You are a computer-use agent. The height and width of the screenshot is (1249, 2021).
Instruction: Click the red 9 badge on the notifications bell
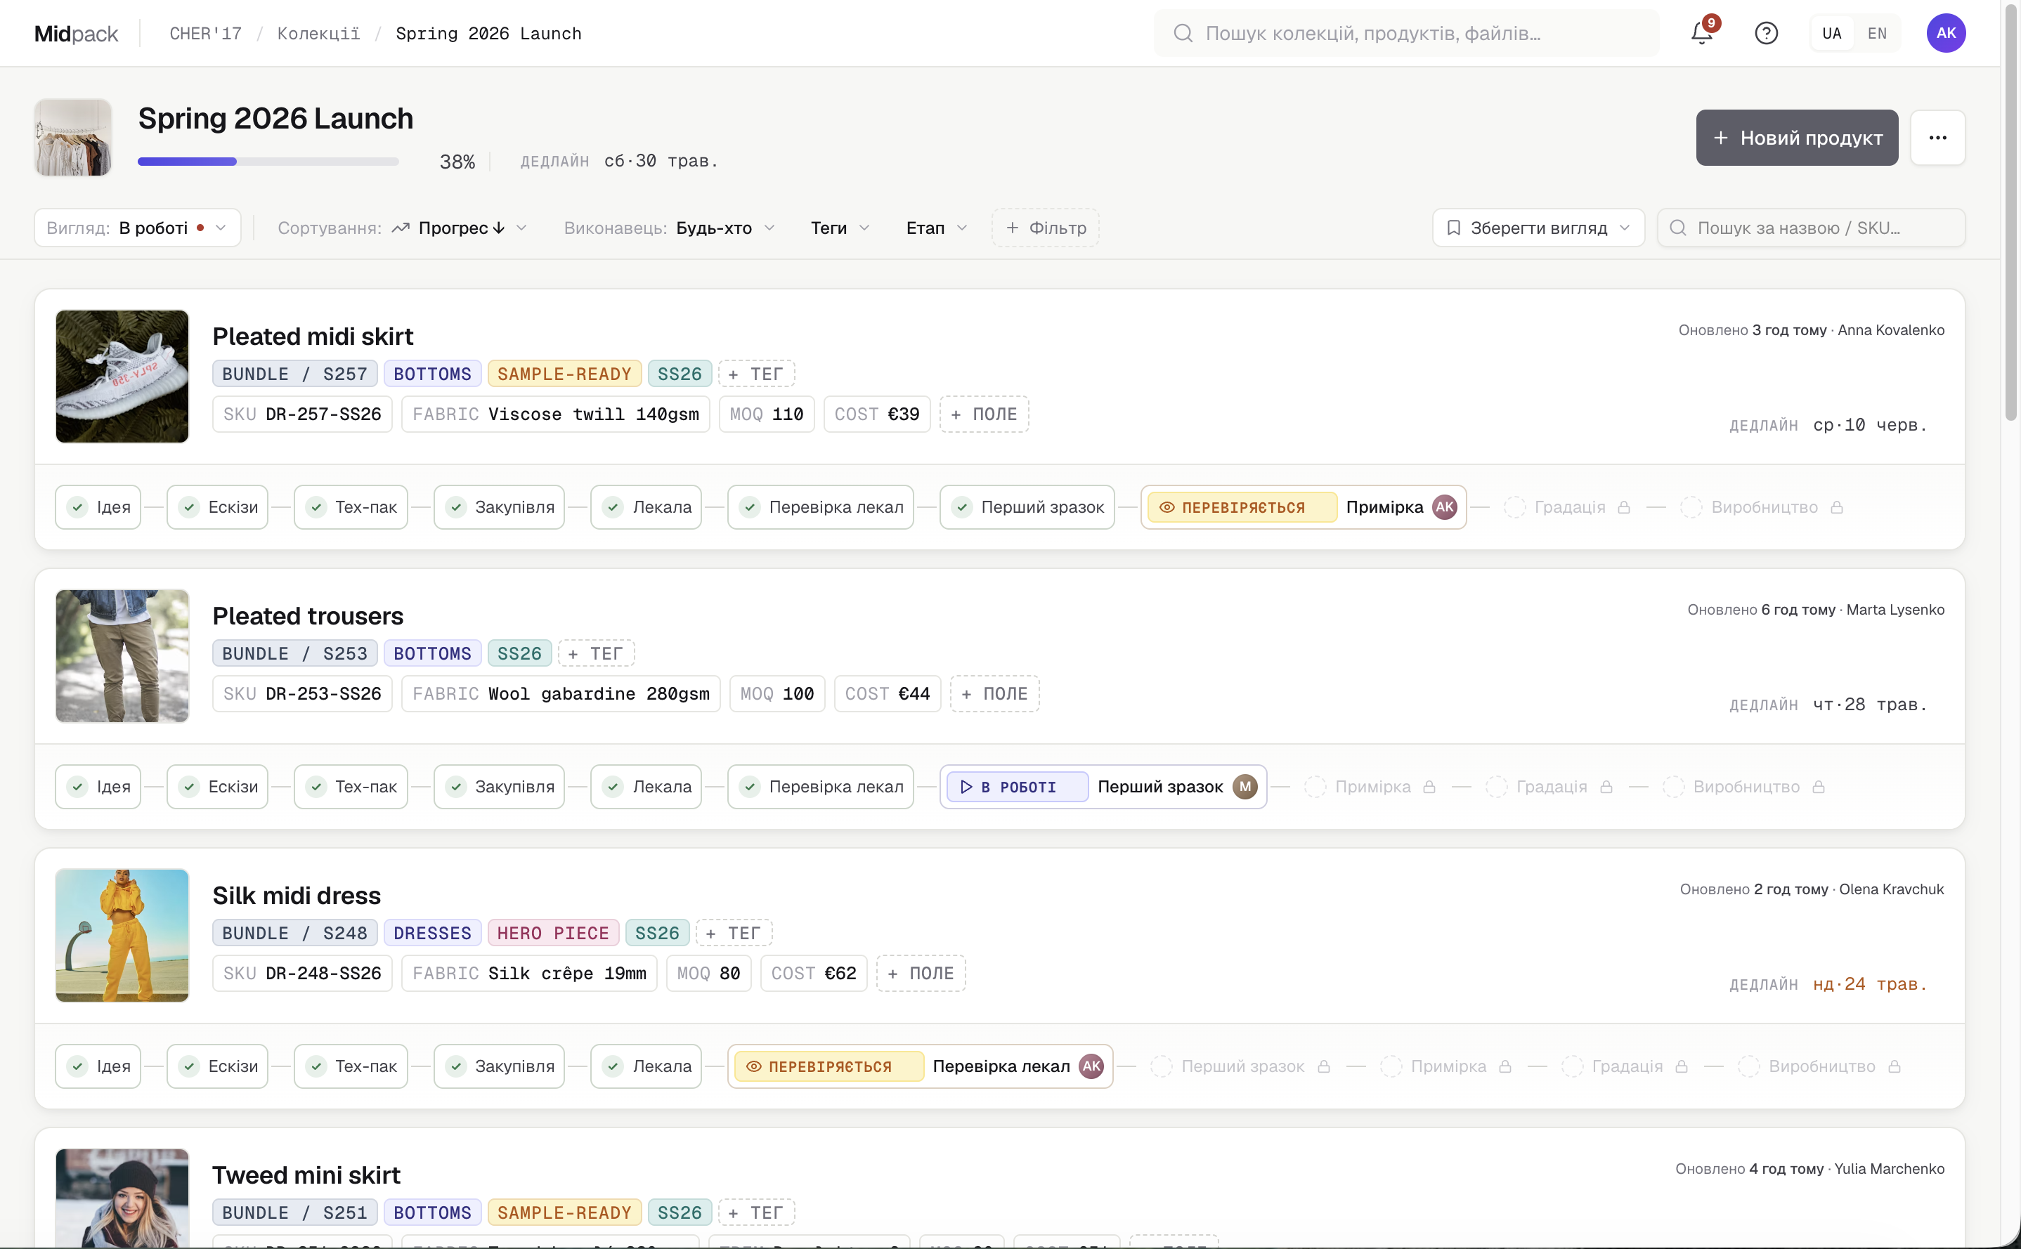pos(1711,23)
